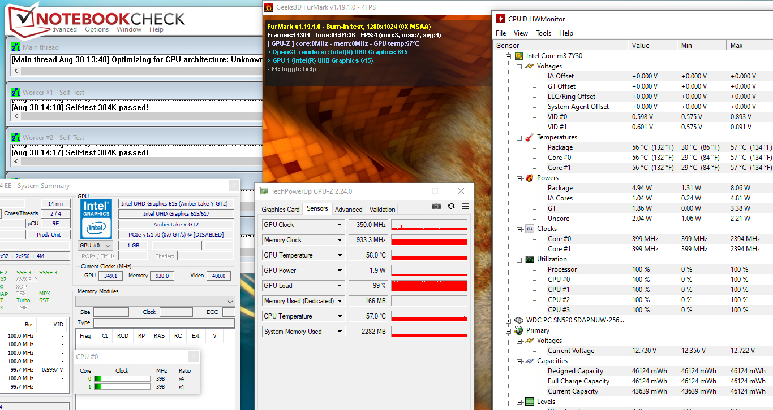Viewport: 773px width, 410px height.
Task: Click the GPU Load history graph in GPU-Z
Action: click(x=429, y=286)
